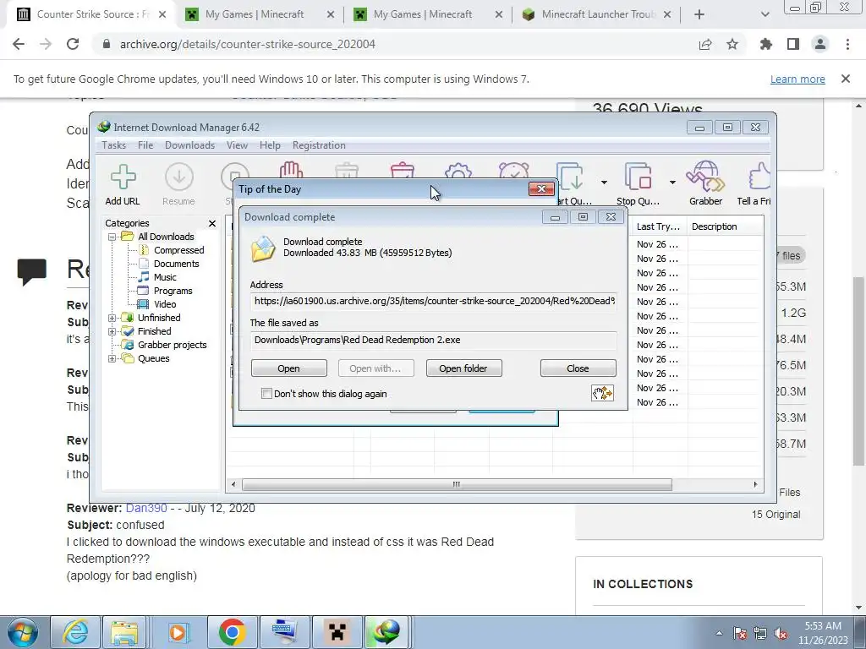Screen dimensions: 866x649
Task: Open Minecraft creeper icon in taskbar
Action: tap(337, 632)
